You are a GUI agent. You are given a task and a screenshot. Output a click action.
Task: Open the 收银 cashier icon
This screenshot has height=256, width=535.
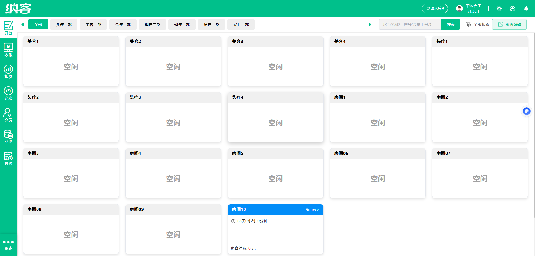click(8, 50)
